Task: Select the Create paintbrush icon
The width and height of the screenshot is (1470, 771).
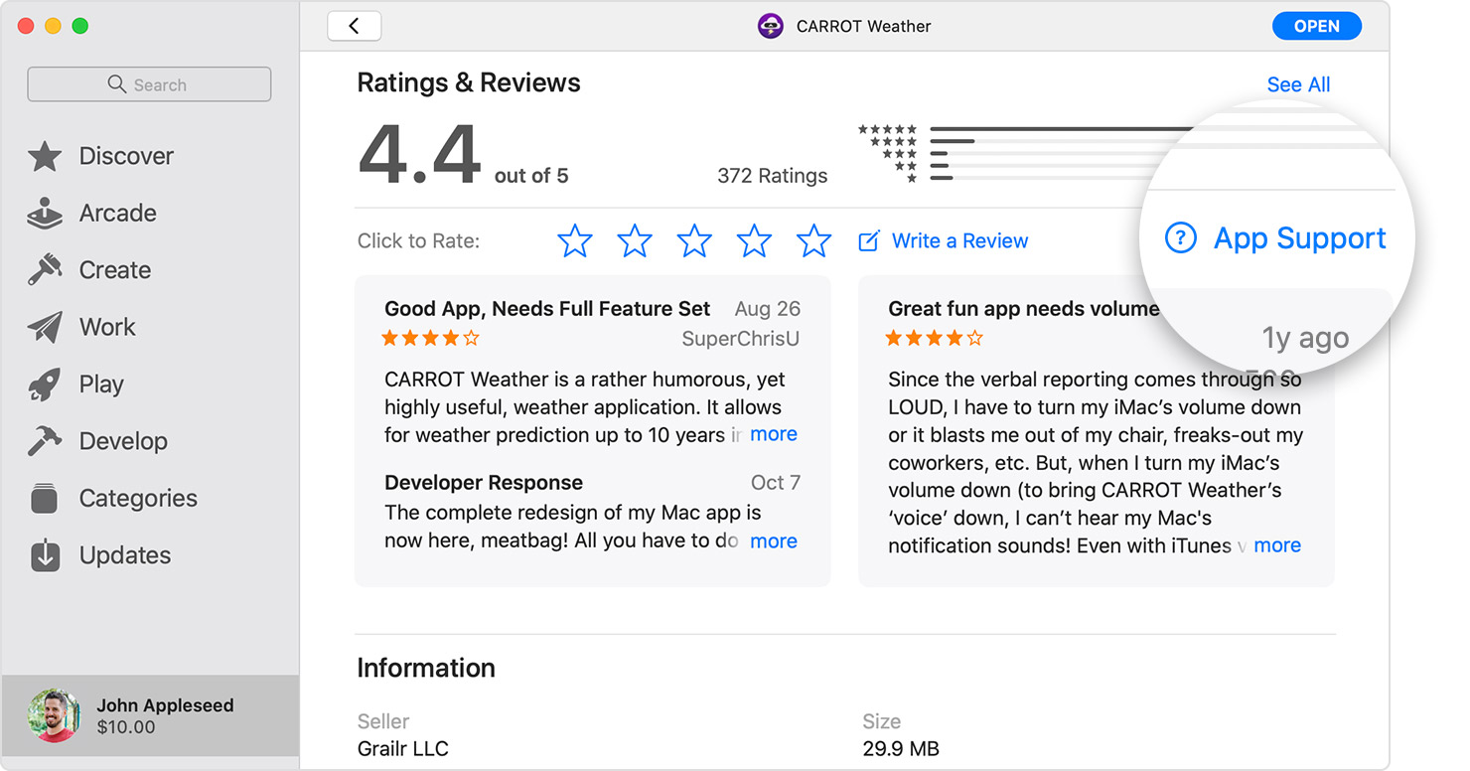Action: click(x=45, y=270)
